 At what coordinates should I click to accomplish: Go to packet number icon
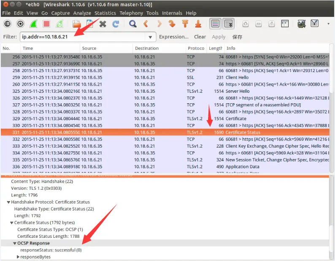pyautogui.click(x=172, y=24)
